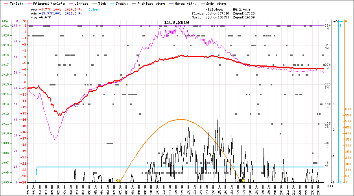Click the black moonrise dot near 06:30
Viewport: 354px width, 196px height.
tap(110, 180)
